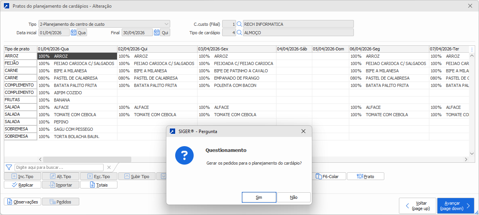Click the horizontal scrollbar right arrow

[x=466, y=159]
